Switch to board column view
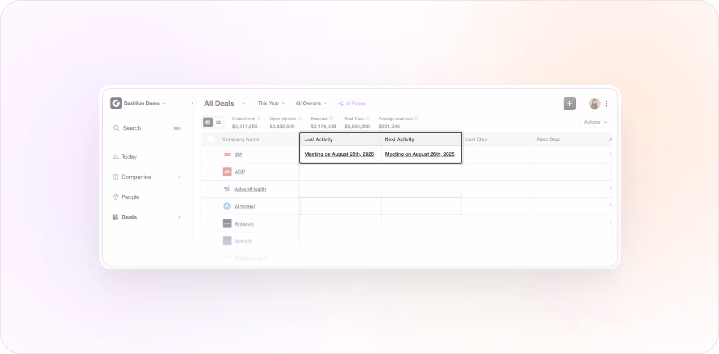This screenshot has width=719, height=354. coord(219,122)
